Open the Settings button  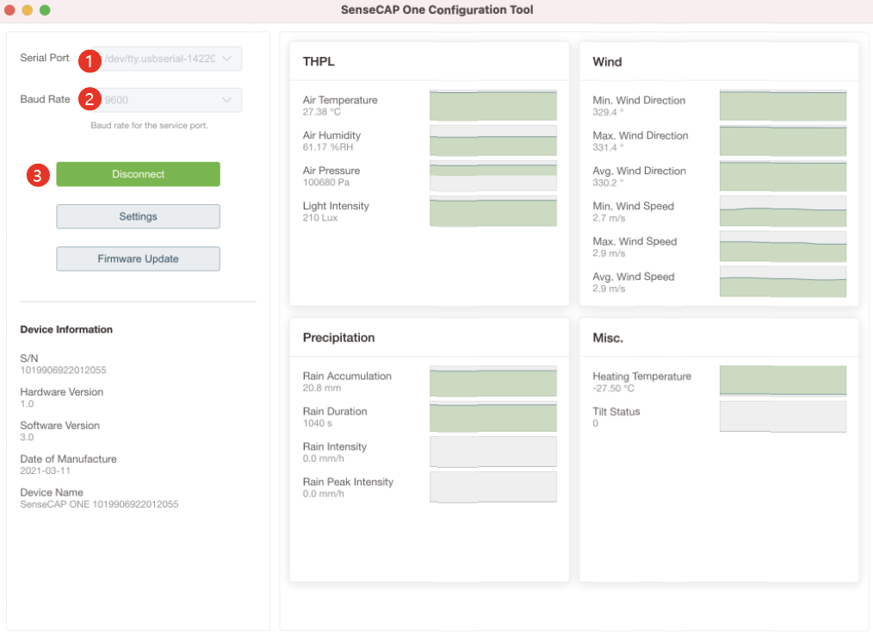point(138,216)
